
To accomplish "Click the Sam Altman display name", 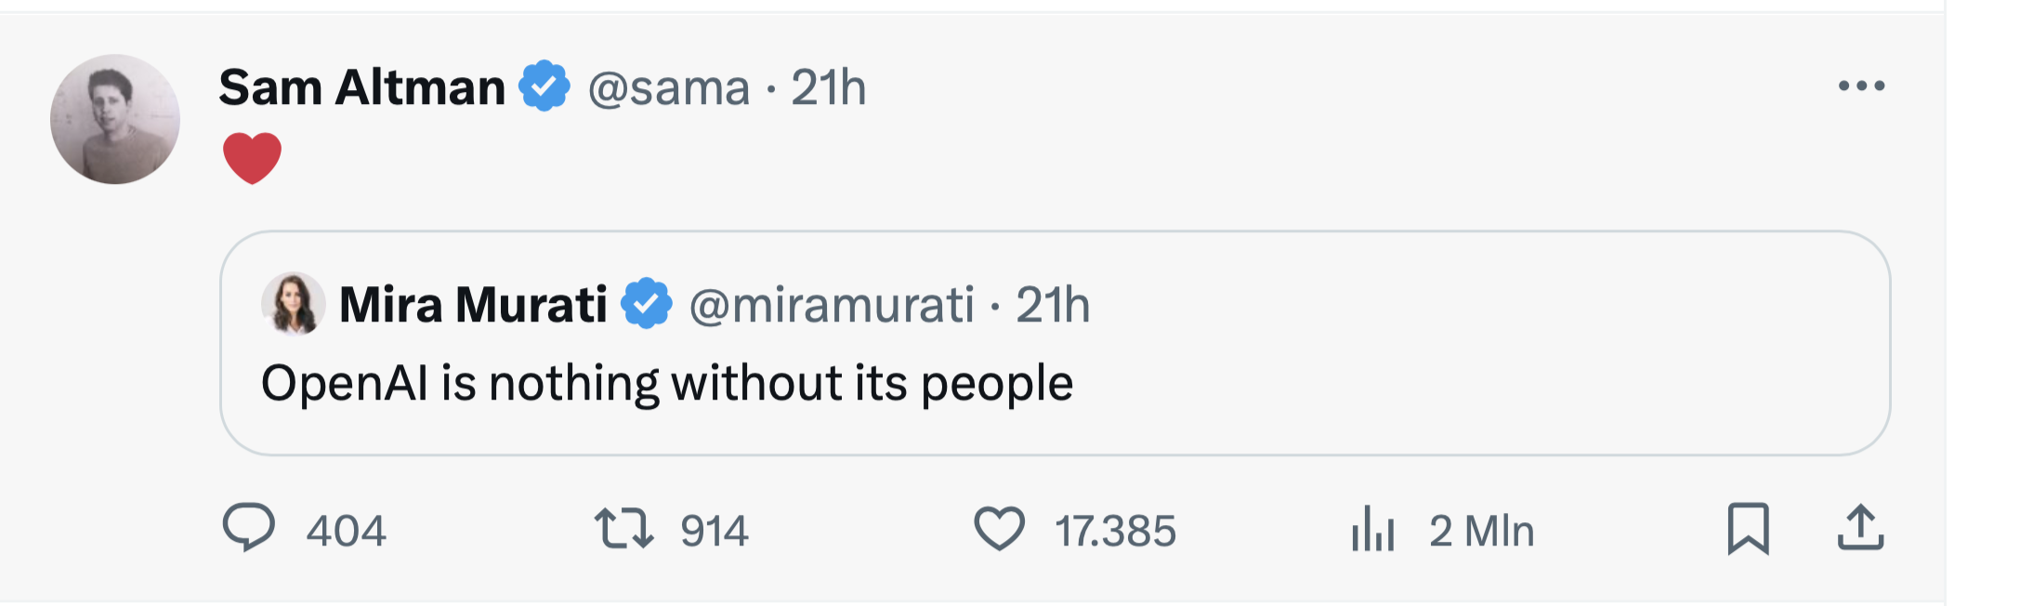I will click(362, 87).
